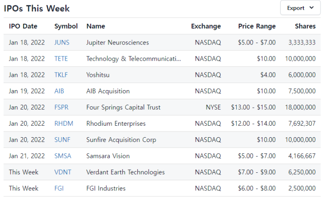
Task: Open JUNS stock symbol link
Action: coord(62,43)
